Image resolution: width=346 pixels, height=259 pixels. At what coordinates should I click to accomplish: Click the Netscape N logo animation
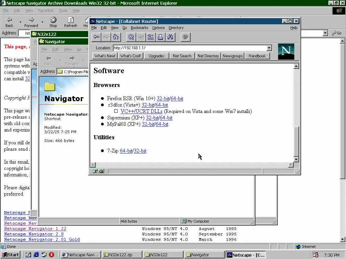pos(286,52)
